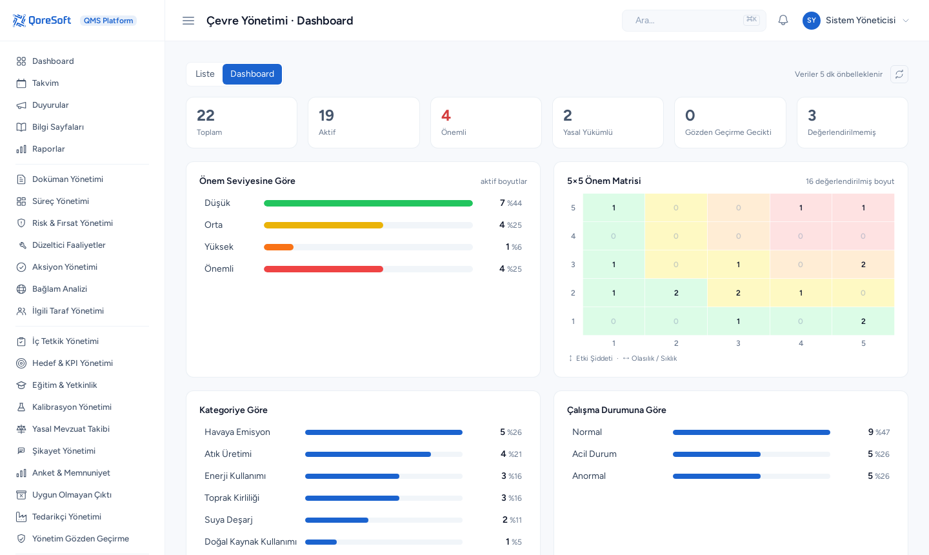The image size is (929, 555).
Task: Click the QoreSoft logo
Action: coord(42,21)
